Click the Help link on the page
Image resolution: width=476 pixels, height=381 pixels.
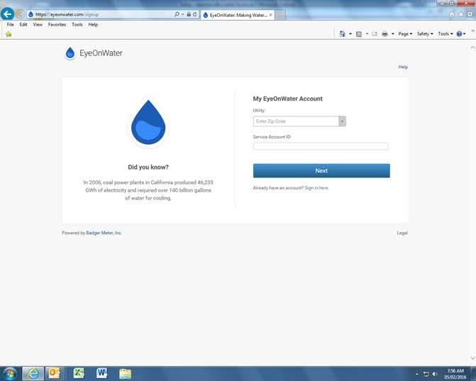[x=403, y=67]
